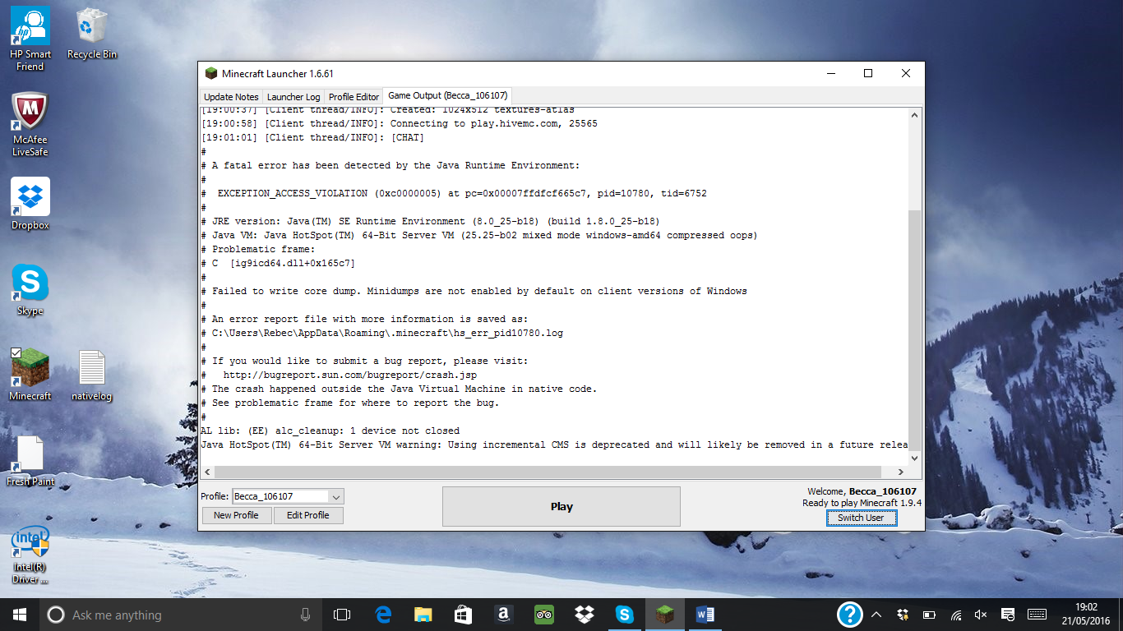Select the Skype desktop shortcut
The image size is (1123, 631).
point(30,290)
